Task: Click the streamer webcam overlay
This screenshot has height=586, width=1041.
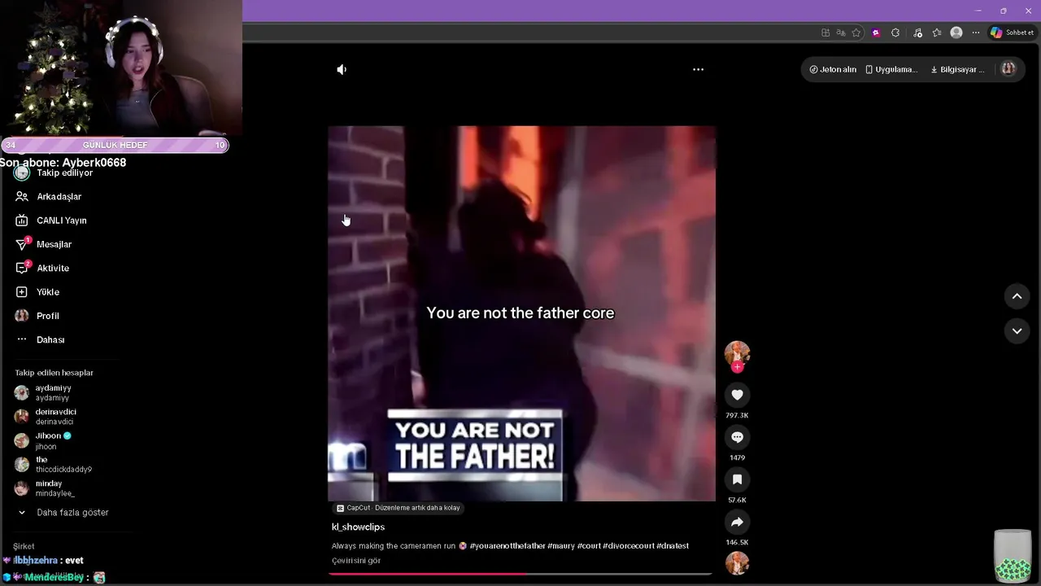Action: [x=121, y=68]
